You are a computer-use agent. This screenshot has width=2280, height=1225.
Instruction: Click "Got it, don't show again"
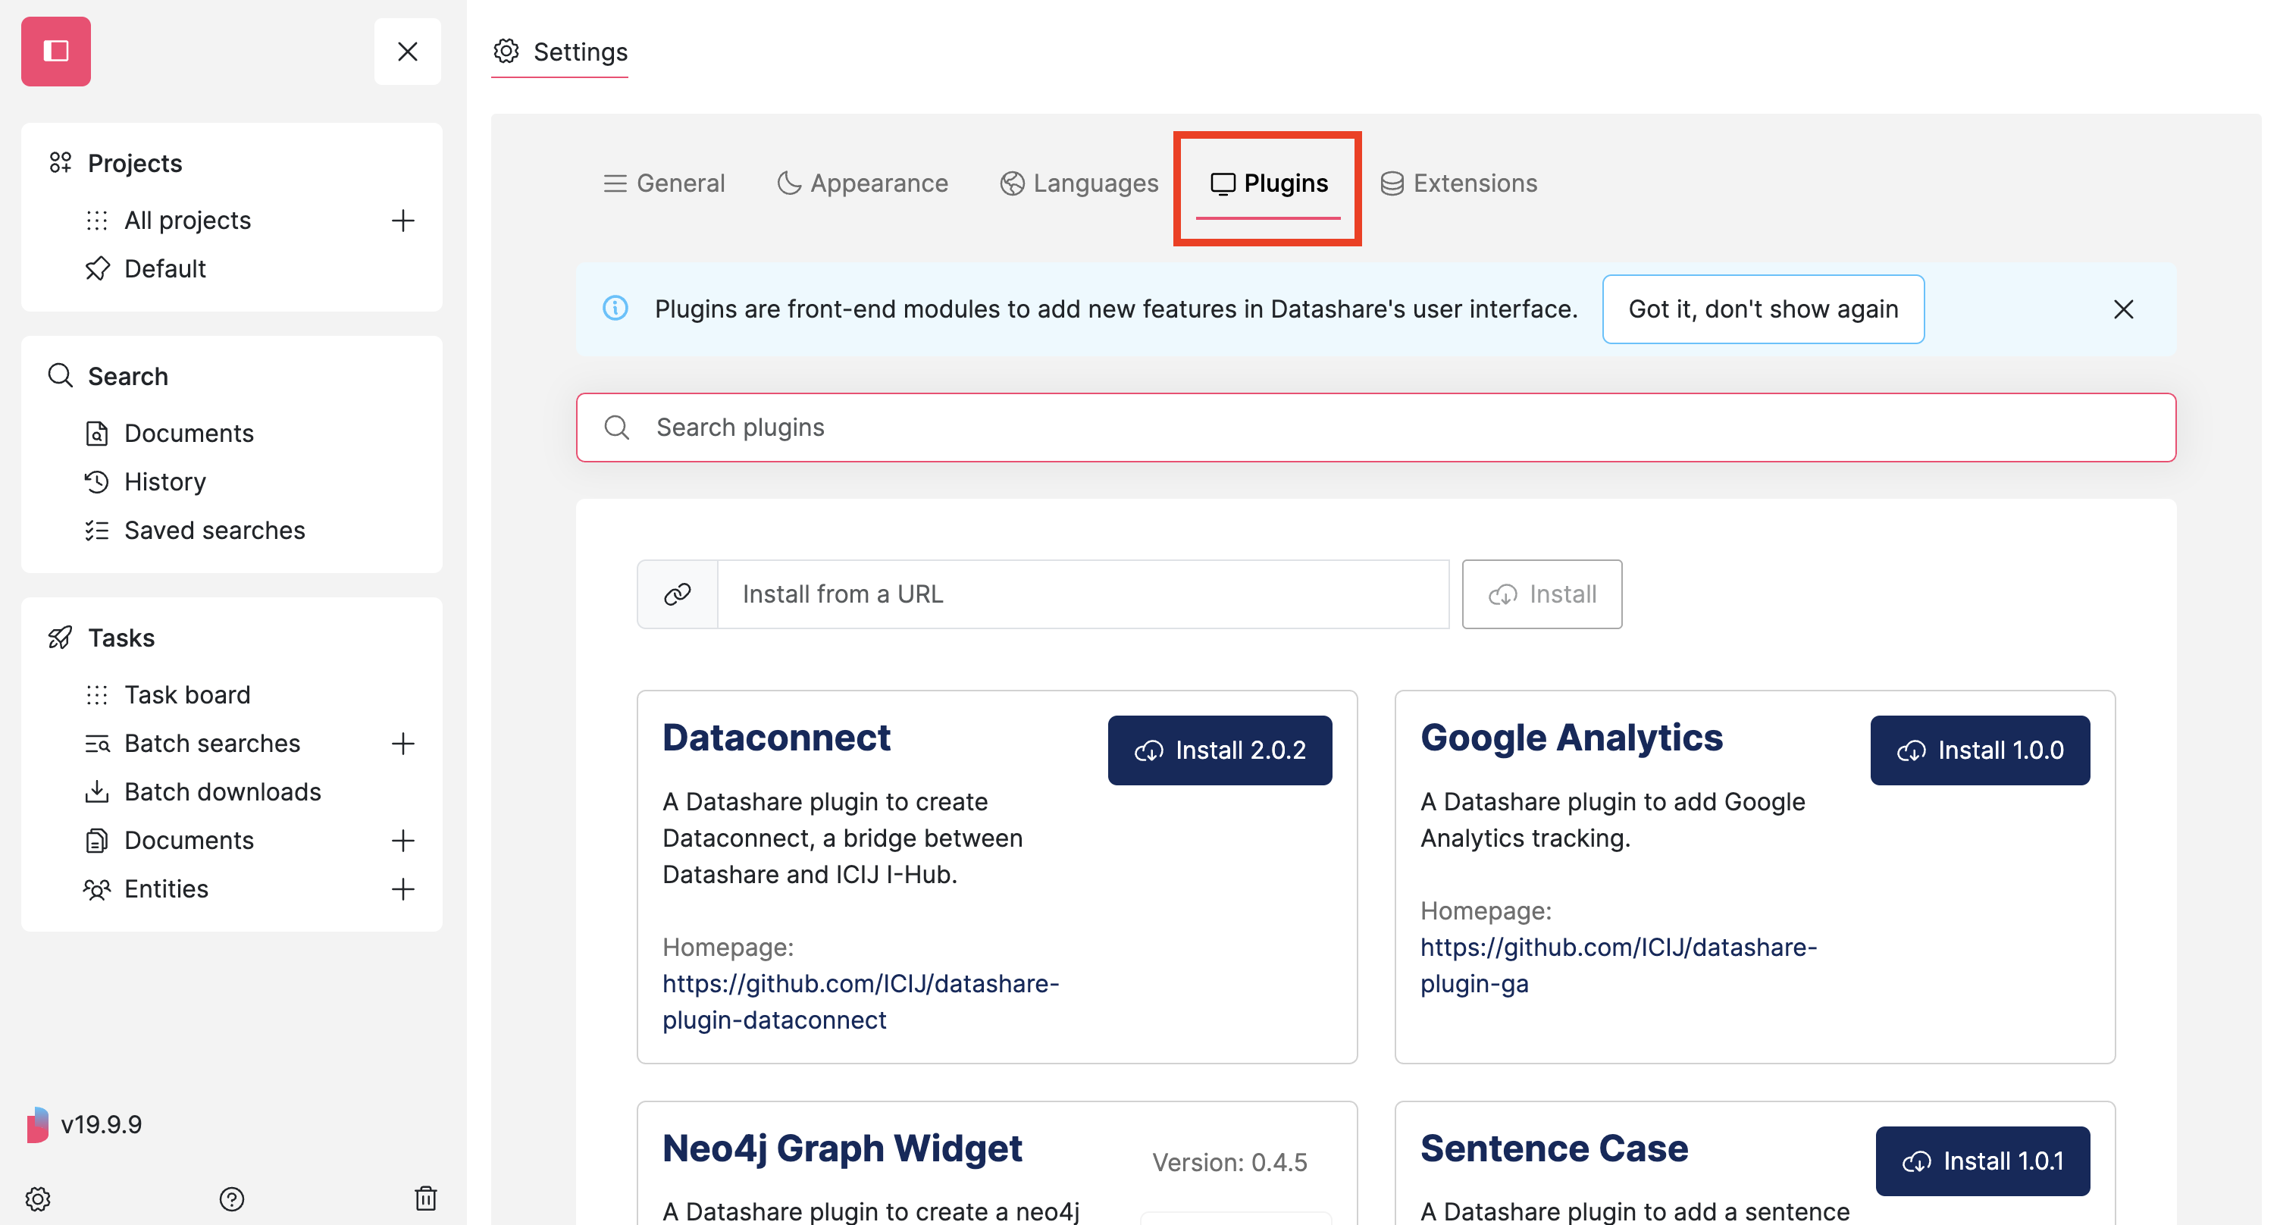click(x=1762, y=309)
